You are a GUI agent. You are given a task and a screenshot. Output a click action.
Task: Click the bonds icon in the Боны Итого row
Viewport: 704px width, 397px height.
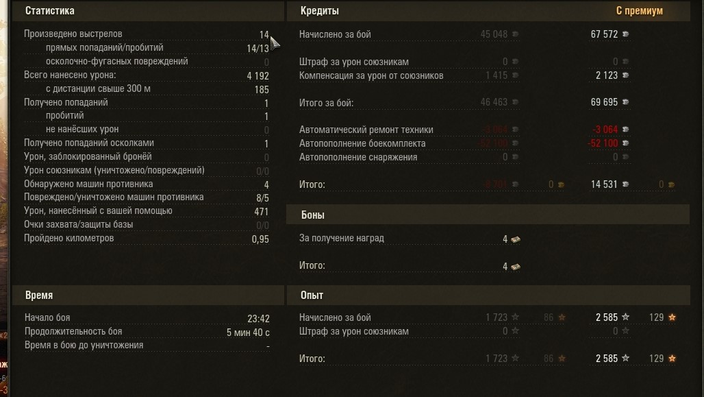515,266
